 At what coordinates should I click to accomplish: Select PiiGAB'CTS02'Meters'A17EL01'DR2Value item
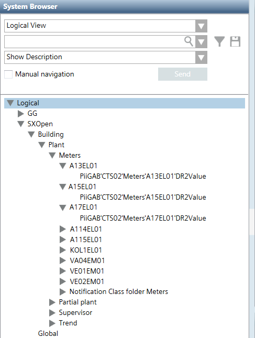pyautogui.click(x=143, y=218)
